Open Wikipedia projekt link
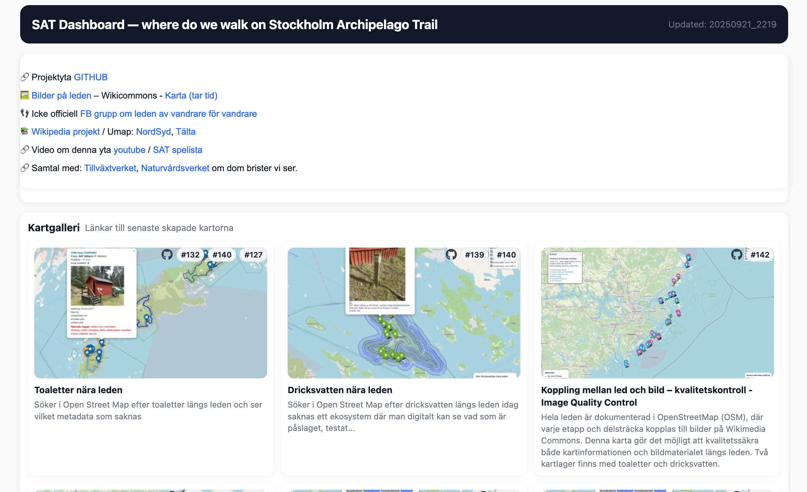The image size is (807, 492). 66,131
